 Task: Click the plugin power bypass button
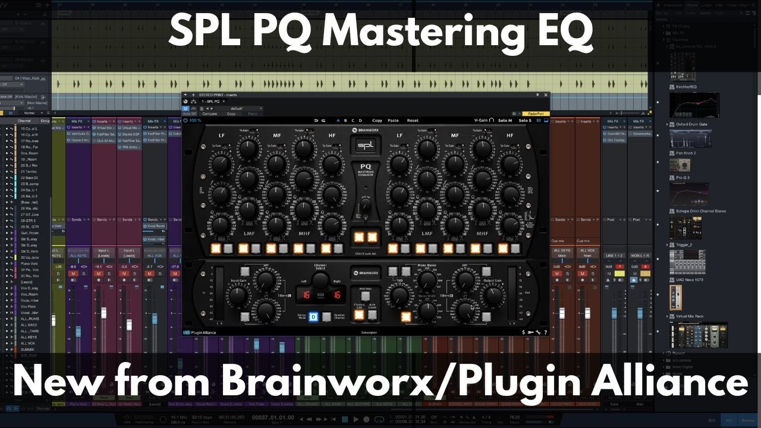185,108
